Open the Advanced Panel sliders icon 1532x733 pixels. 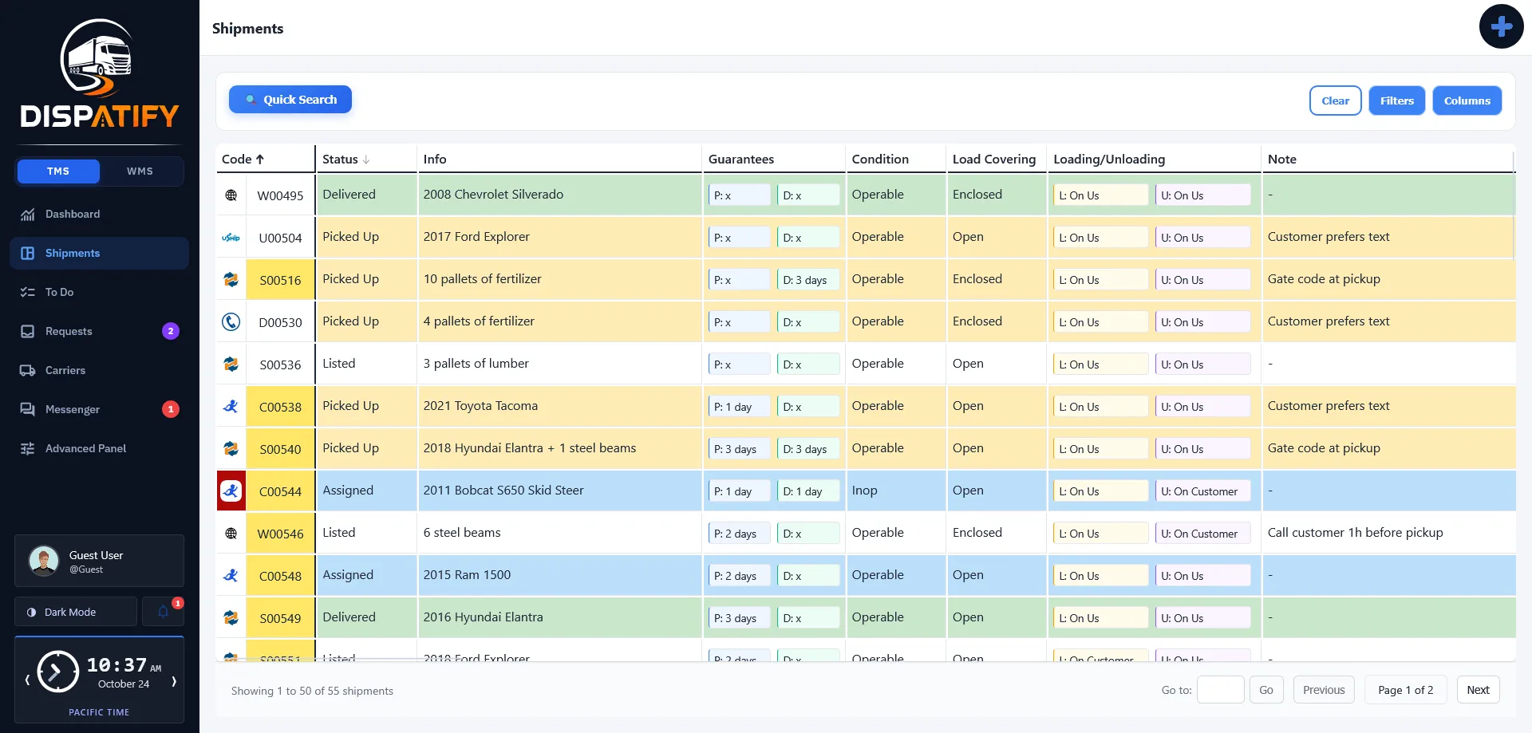28,449
